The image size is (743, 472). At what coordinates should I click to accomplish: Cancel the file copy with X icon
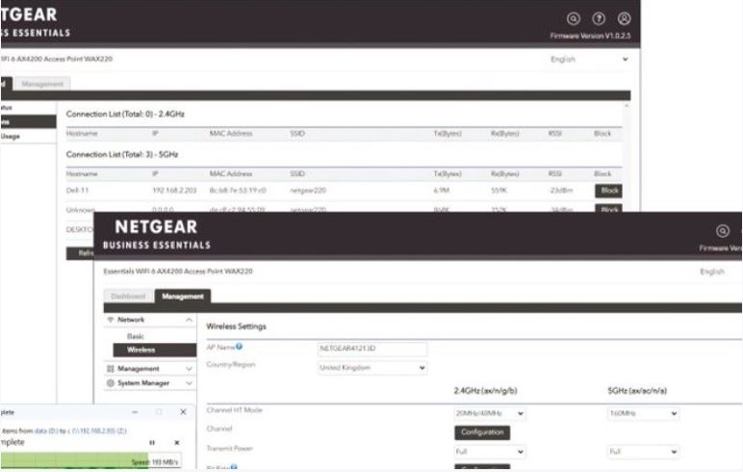click(x=177, y=442)
